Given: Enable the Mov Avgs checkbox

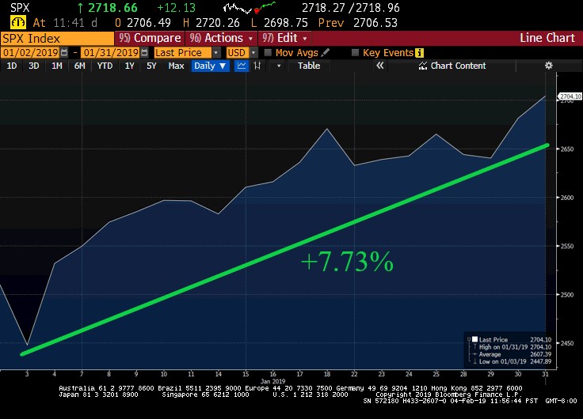Looking at the screenshot, I should [268, 52].
